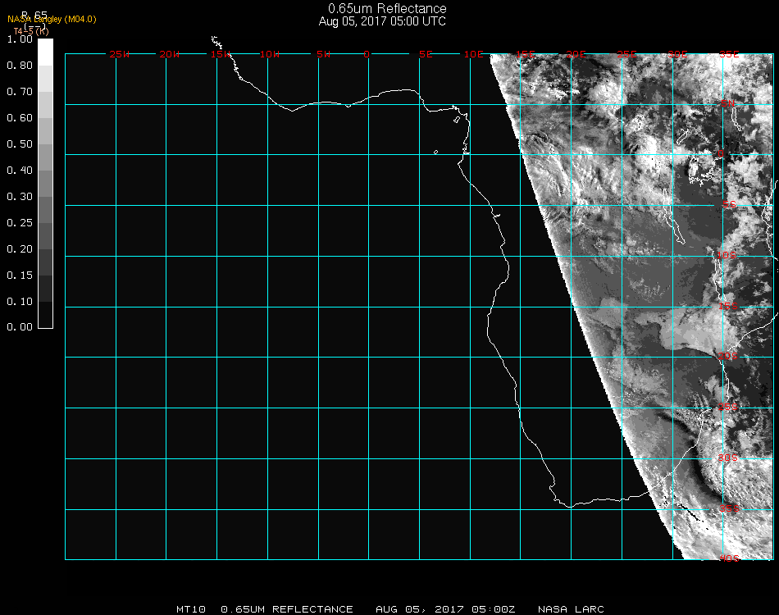This screenshot has width=779, height=615.
Task: Click the 5N latitude label
Action: (728, 103)
